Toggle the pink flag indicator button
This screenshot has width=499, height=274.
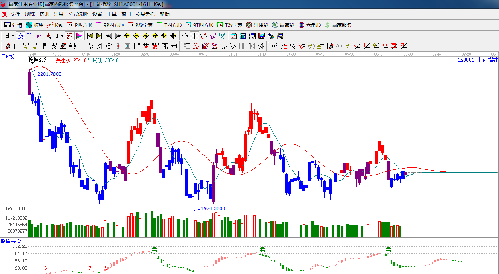coord(79,36)
